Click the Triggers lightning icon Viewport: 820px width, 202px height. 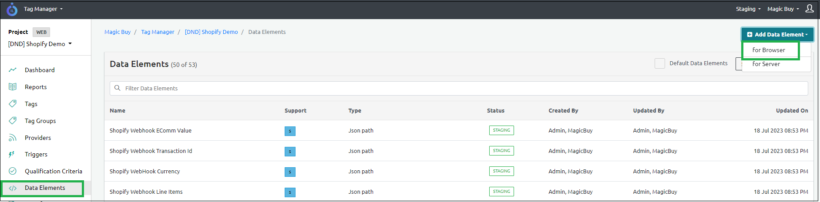12,154
